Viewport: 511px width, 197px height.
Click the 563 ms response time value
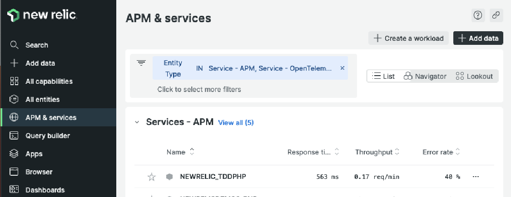[x=327, y=177]
